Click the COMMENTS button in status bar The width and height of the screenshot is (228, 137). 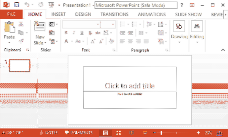click(x=79, y=133)
